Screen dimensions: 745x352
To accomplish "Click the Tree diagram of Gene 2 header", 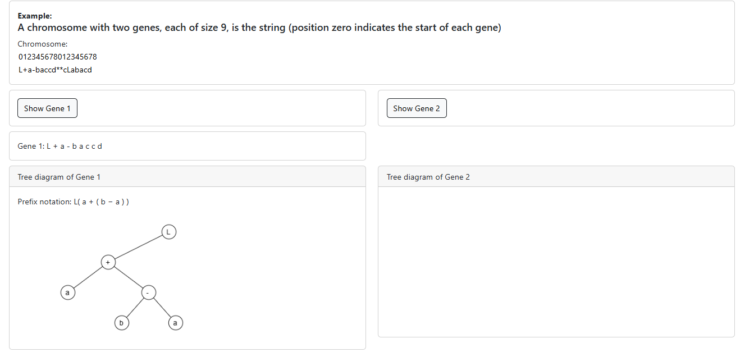I will 428,177.
